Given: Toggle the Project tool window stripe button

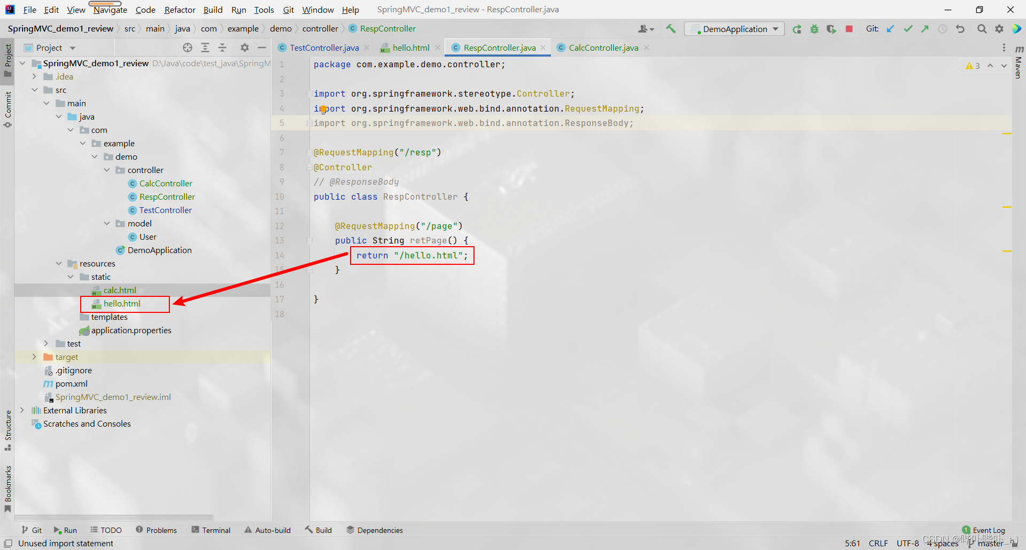Looking at the screenshot, I should tap(7, 60).
